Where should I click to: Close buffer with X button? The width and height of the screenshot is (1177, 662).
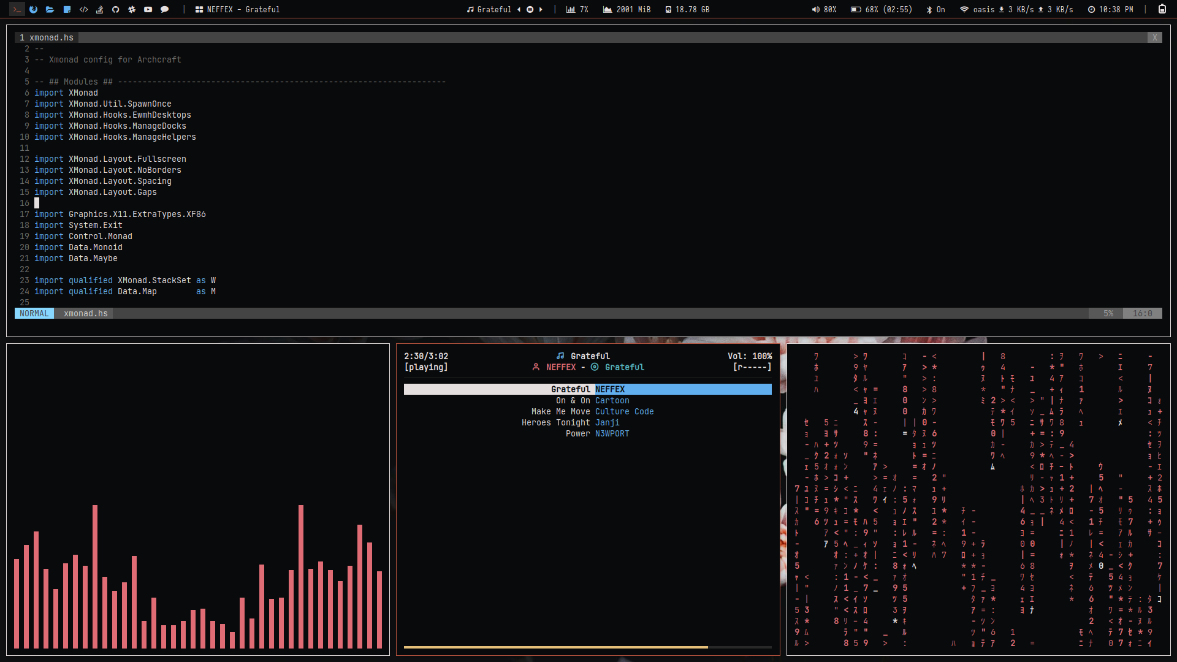(1154, 37)
